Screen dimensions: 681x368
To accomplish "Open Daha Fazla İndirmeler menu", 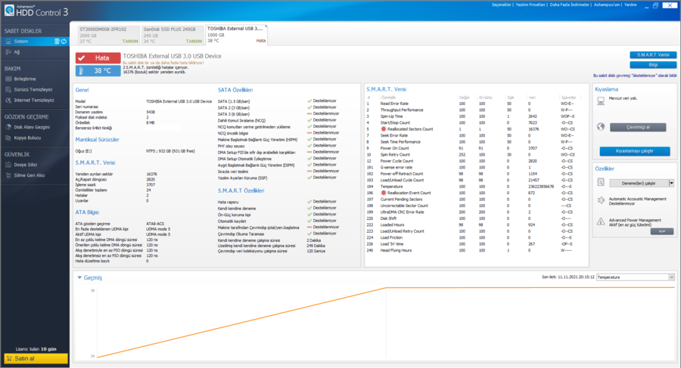I will click(x=569, y=5).
